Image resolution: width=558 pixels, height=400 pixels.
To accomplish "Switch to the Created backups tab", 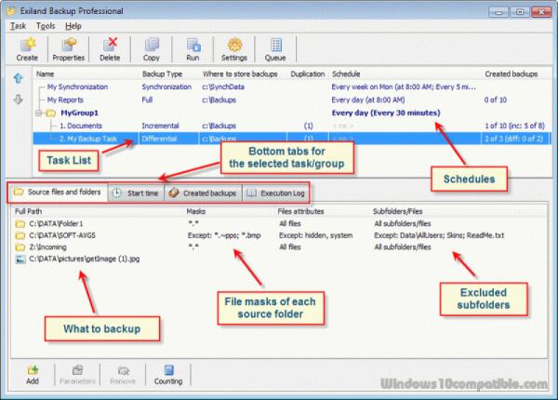I will [x=203, y=193].
